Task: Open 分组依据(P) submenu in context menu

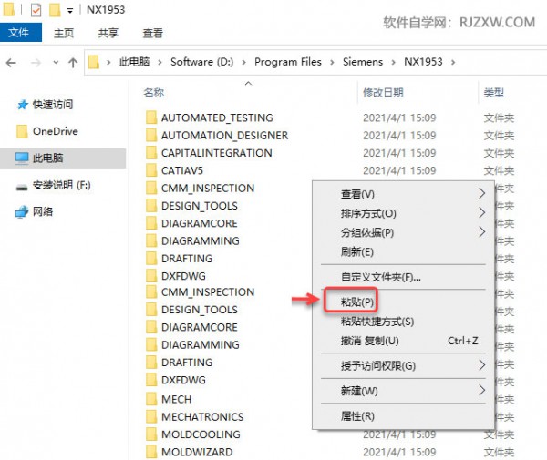Action: (x=403, y=232)
